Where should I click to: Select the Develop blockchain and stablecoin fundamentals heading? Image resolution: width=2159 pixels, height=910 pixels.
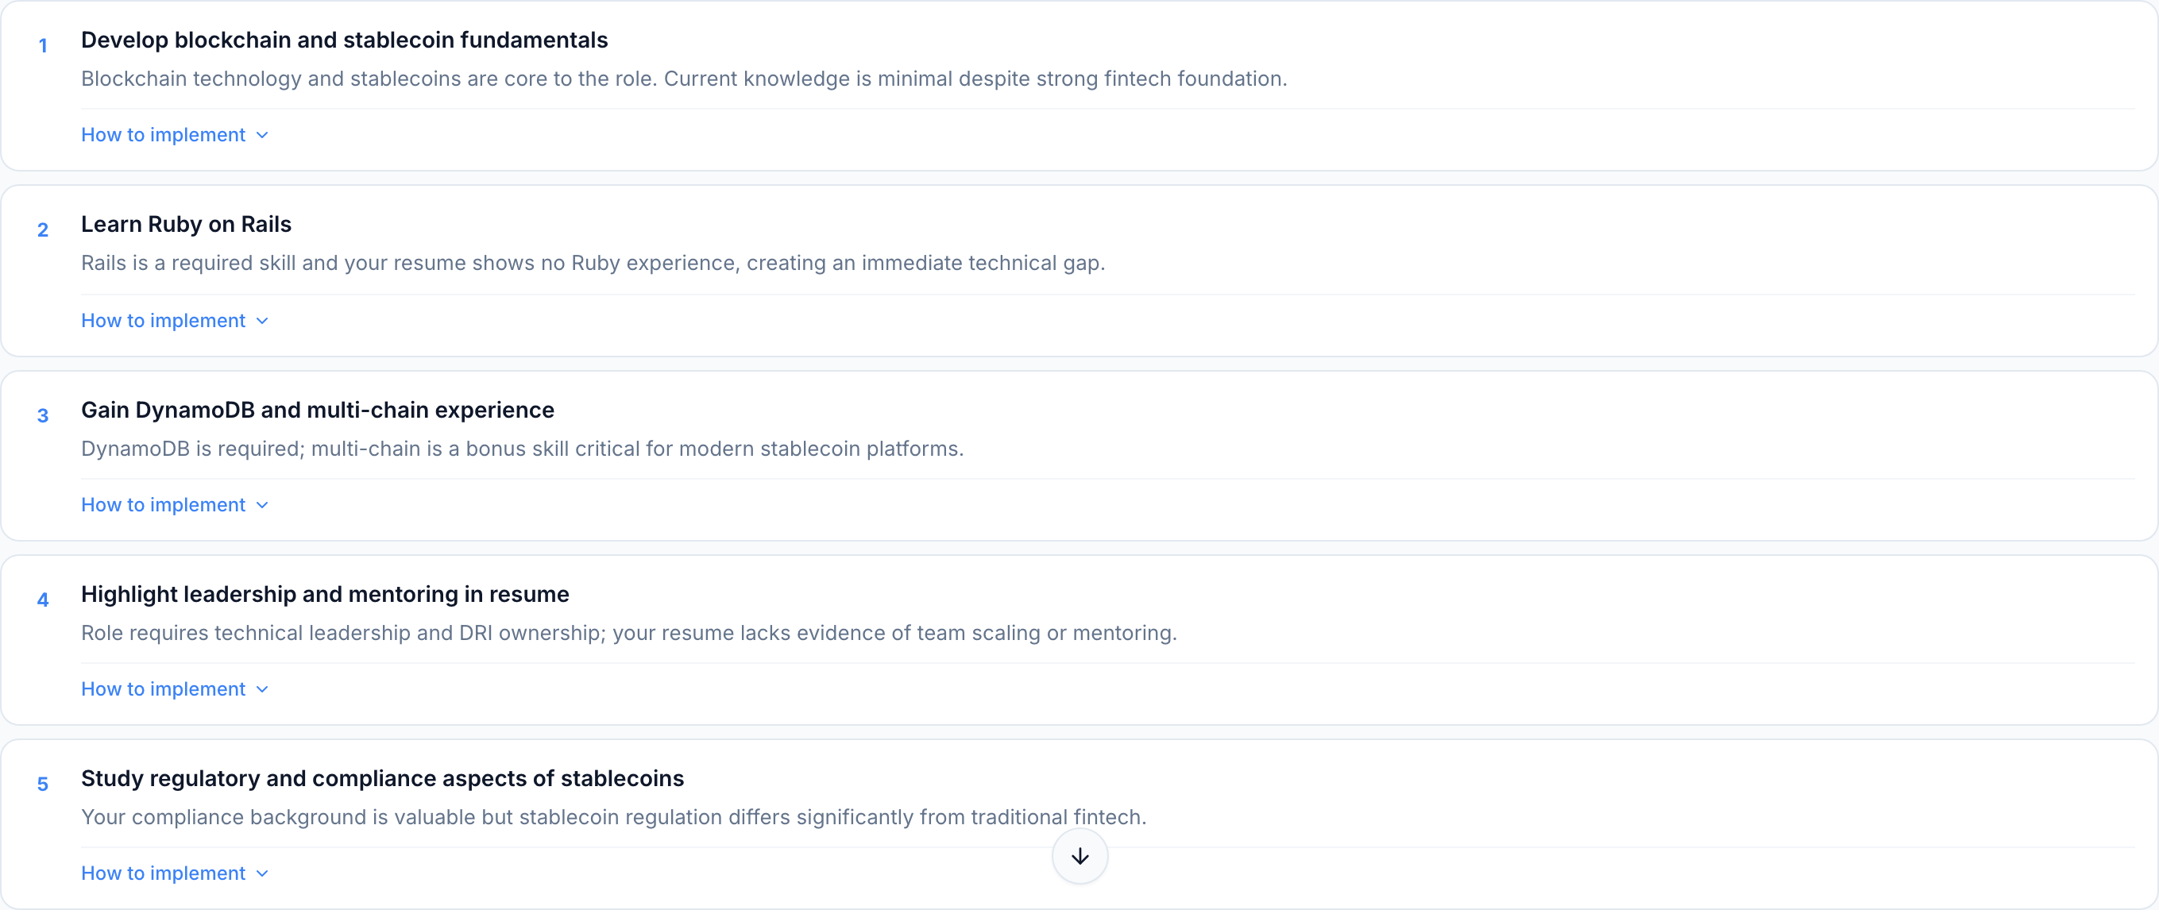344,40
